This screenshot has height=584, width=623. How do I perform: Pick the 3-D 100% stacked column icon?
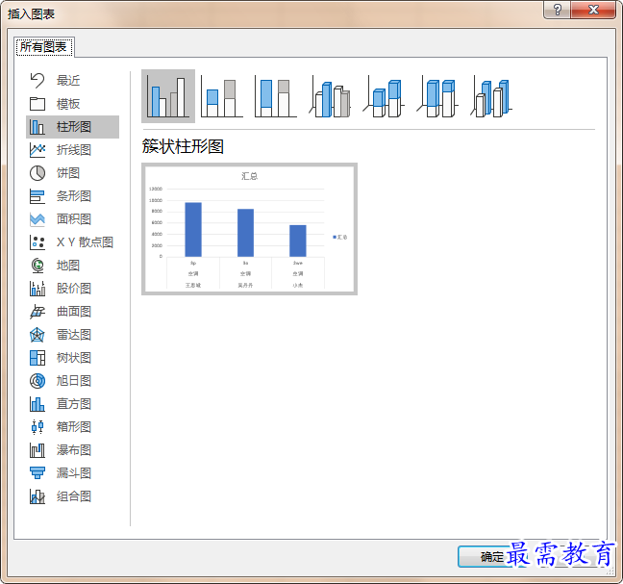pyautogui.click(x=437, y=96)
